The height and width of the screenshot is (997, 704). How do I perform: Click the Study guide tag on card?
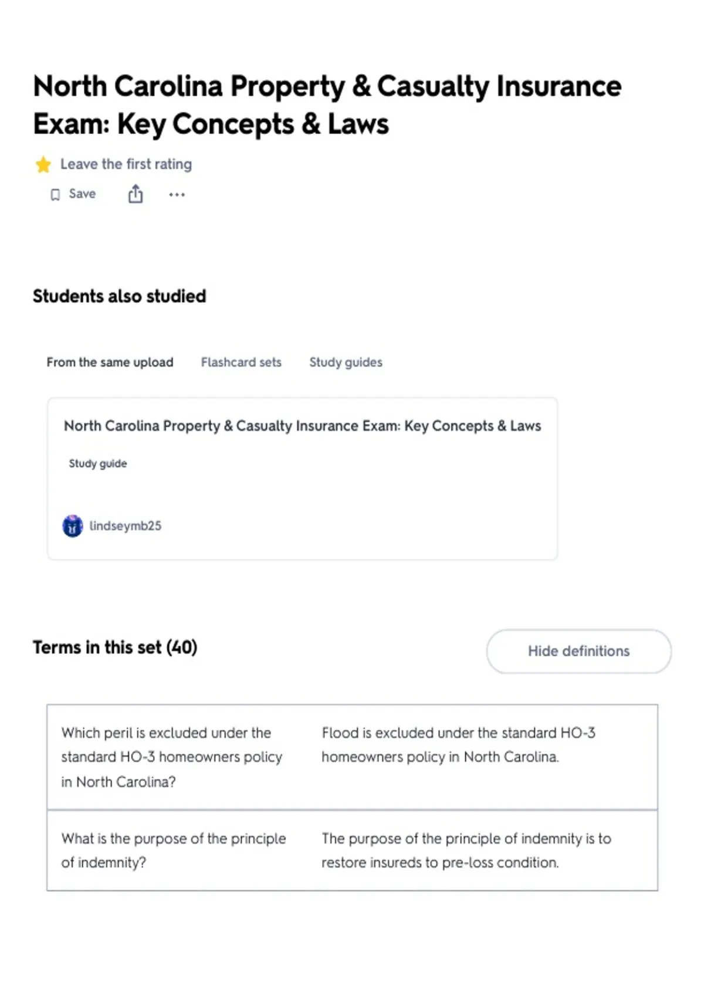(x=98, y=463)
